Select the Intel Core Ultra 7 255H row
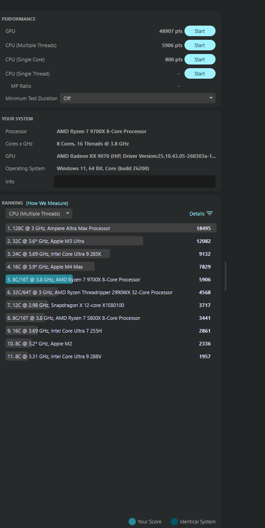 (x=111, y=331)
